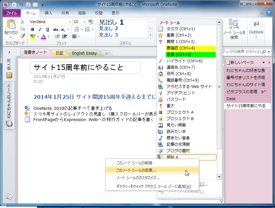The height and width of the screenshot is (208, 275).
Task: Check the スマホ用サイト task box
Action: [x=28, y=114]
